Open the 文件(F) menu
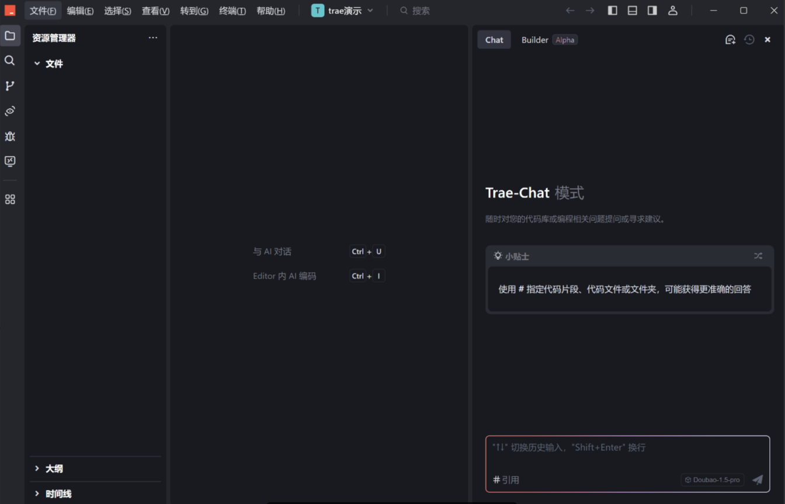This screenshot has width=785, height=504. pos(43,11)
